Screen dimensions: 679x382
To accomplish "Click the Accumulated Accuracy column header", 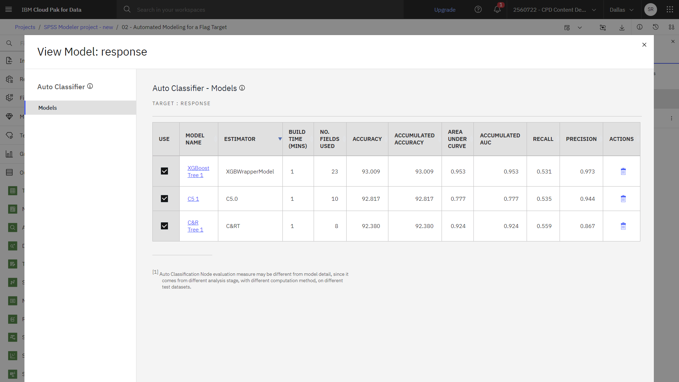I will click(x=414, y=139).
